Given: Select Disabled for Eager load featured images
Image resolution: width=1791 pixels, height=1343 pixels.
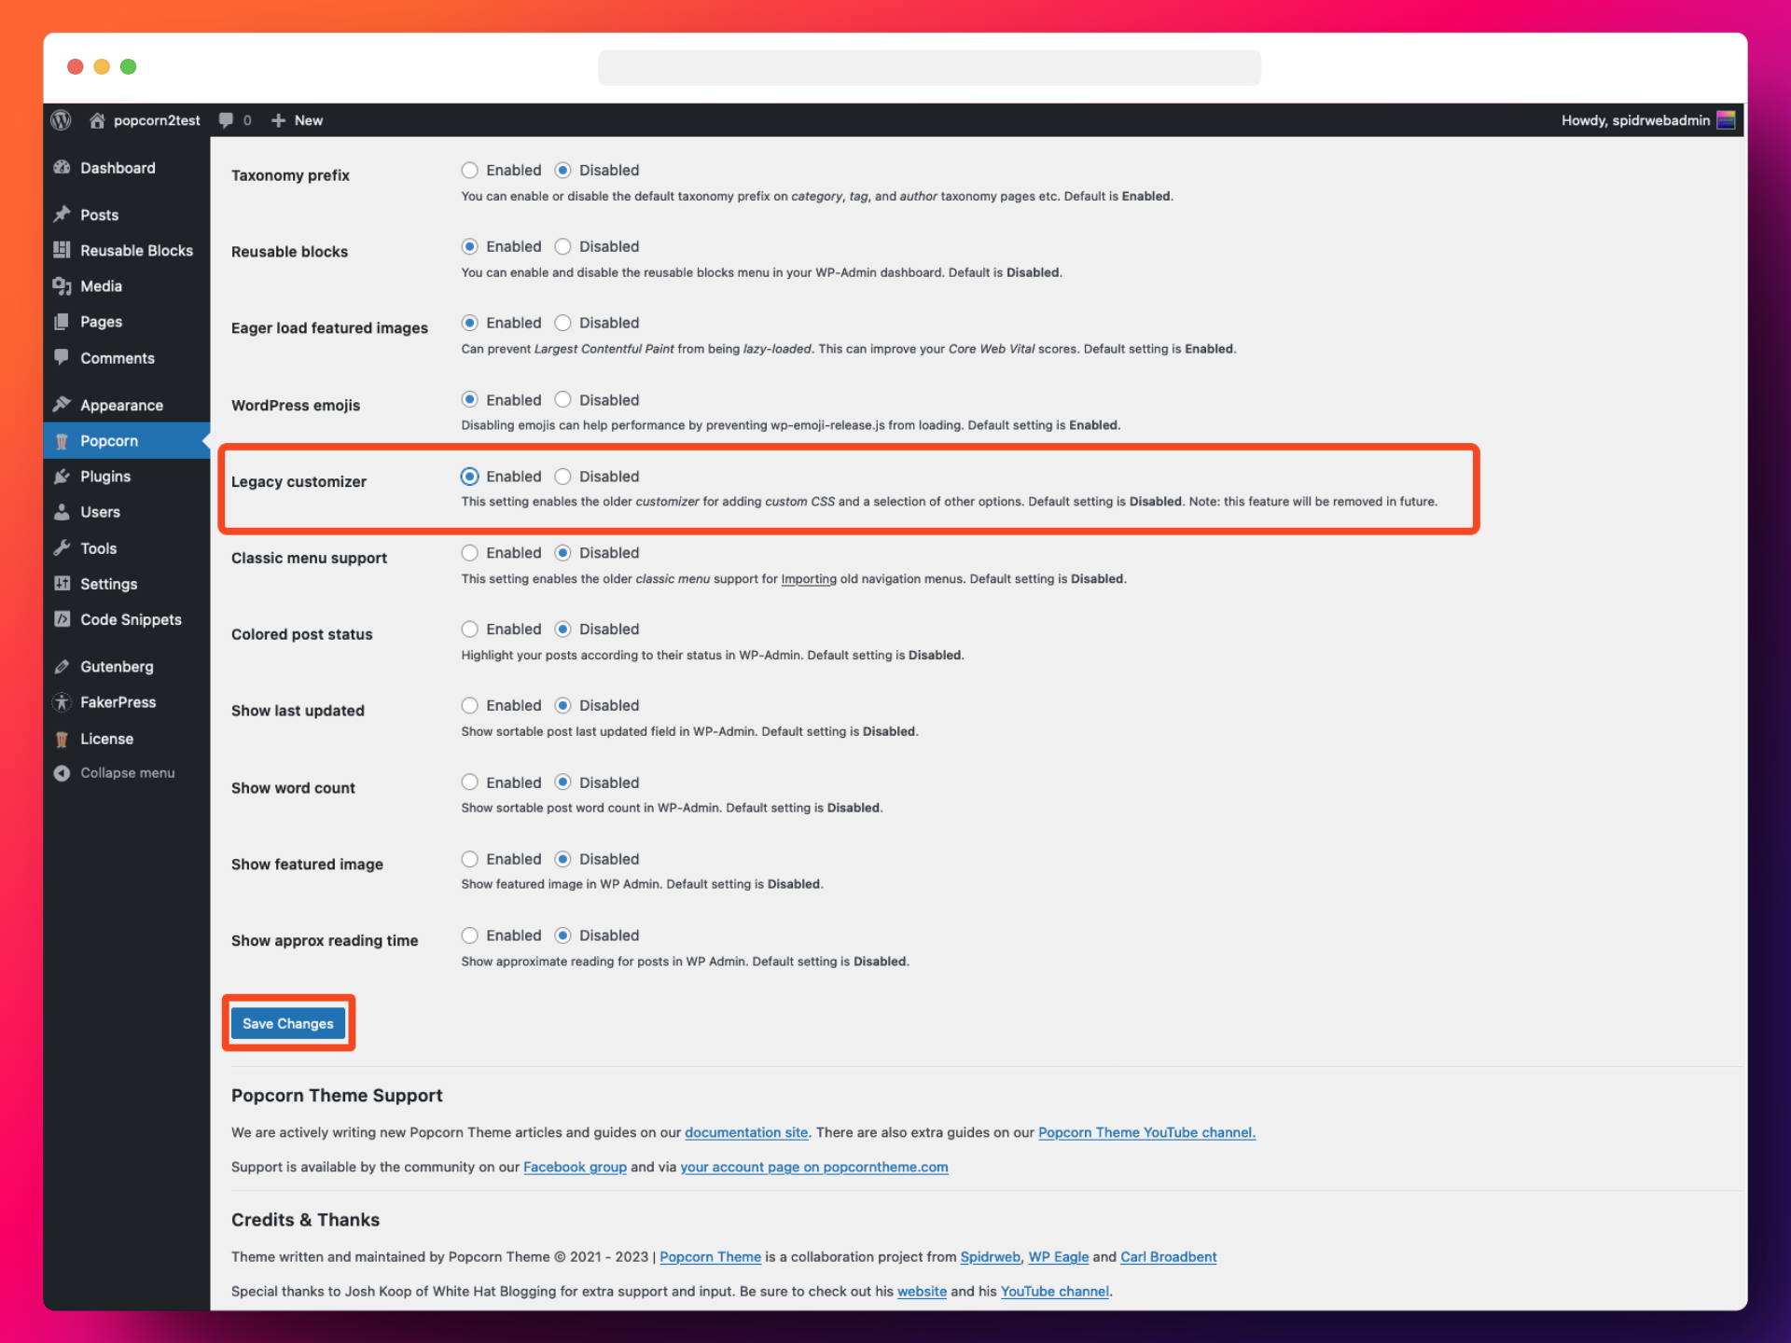Looking at the screenshot, I should (x=562, y=323).
